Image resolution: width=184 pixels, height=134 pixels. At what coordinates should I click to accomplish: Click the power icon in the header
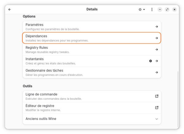click(140, 9)
